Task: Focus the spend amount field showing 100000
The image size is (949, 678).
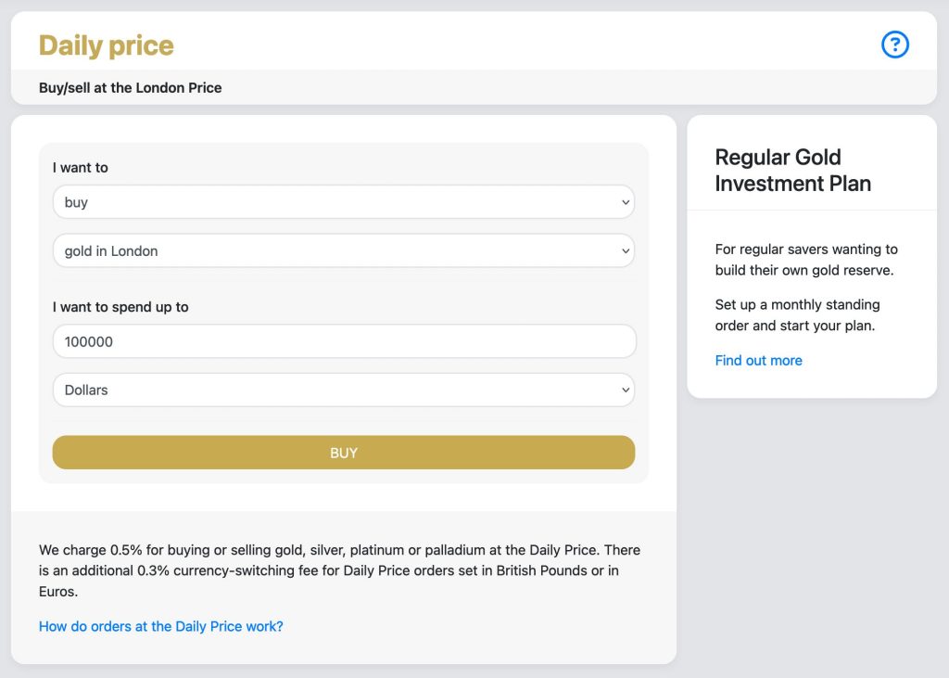Action: tap(343, 341)
